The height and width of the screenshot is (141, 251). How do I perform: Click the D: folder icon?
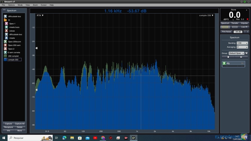[5, 20]
